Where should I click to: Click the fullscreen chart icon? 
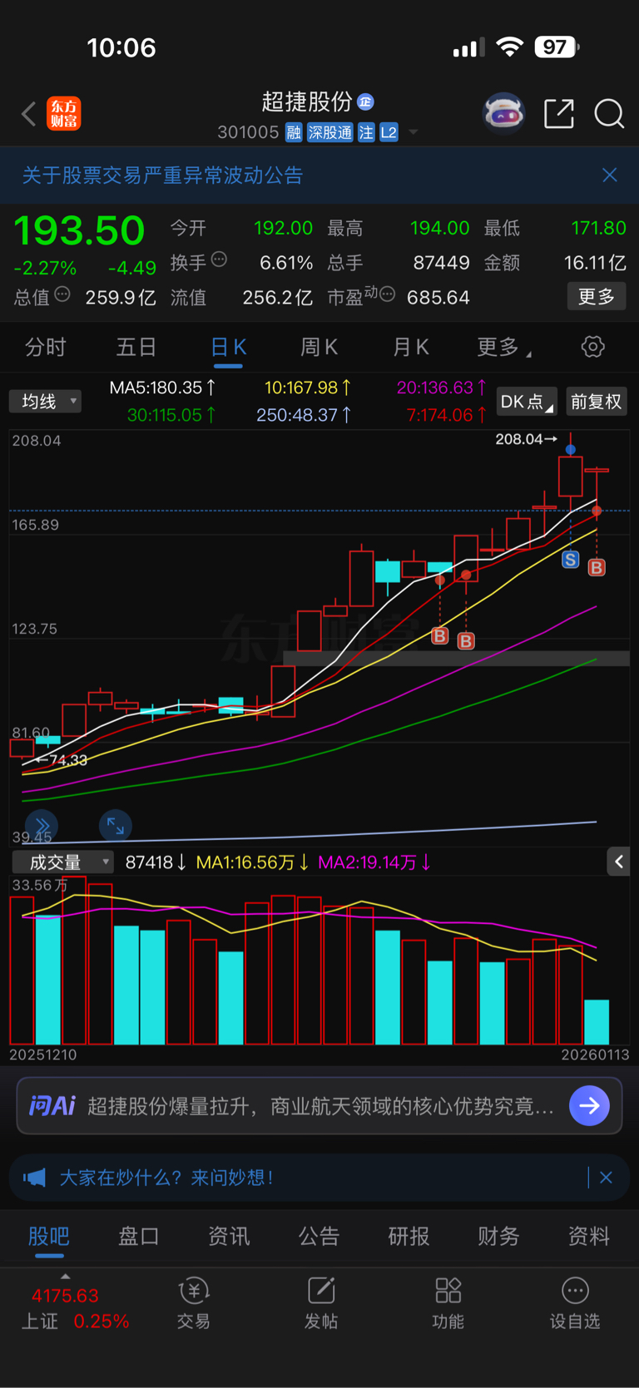(x=115, y=826)
